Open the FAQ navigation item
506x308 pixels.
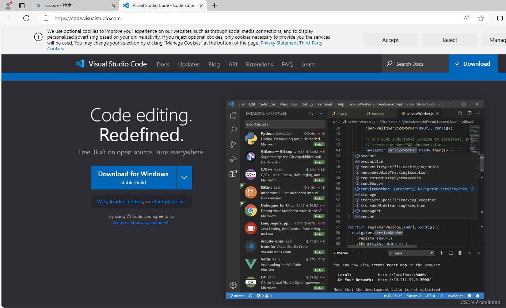coord(287,64)
